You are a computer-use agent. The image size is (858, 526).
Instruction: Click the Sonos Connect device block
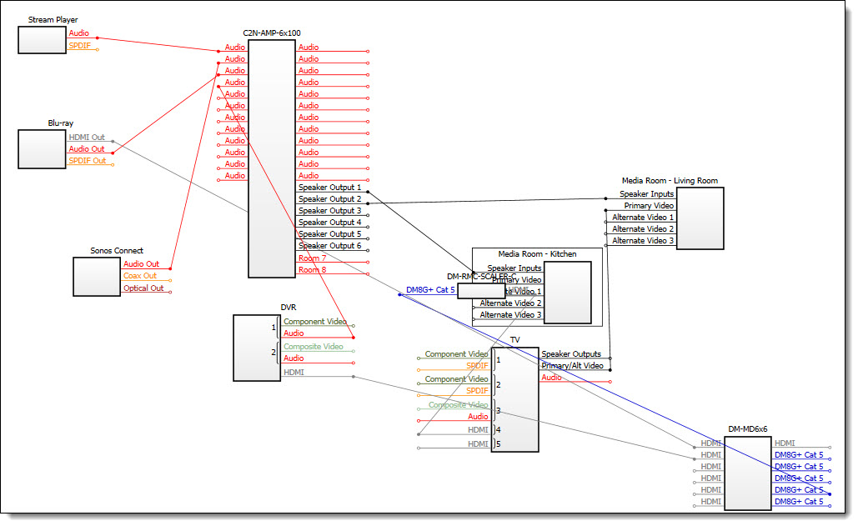coord(97,277)
